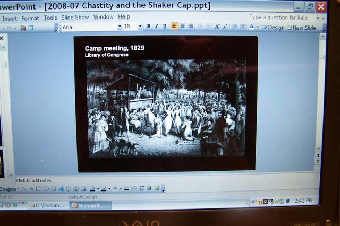
Task: Apply drawing toolbar Font Color
Action: [115, 188]
